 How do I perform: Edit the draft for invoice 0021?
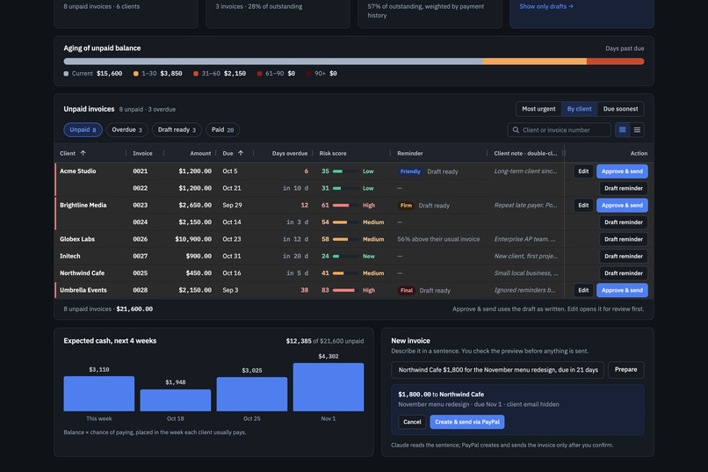[x=583, y=171]
